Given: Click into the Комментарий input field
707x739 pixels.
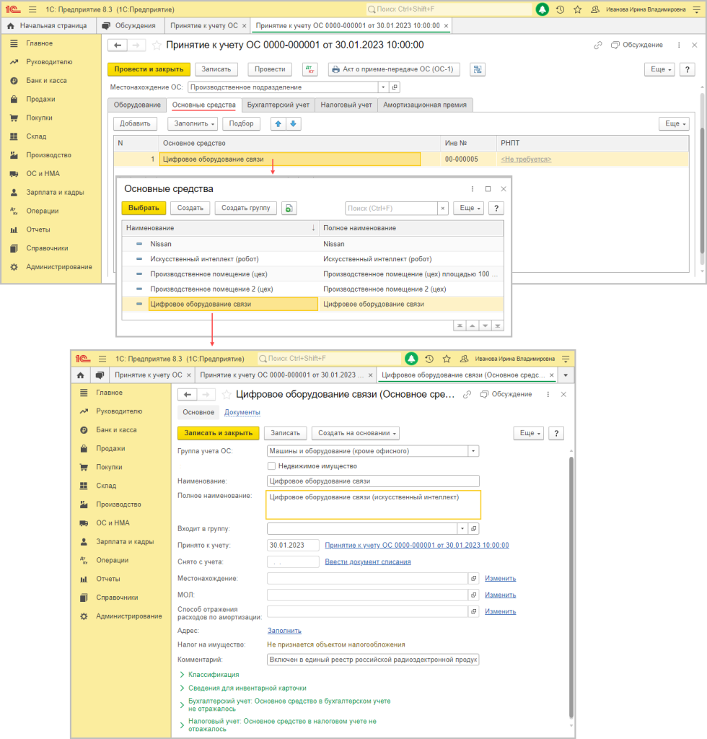Looking at the screenshot, I should pos(372,660).
